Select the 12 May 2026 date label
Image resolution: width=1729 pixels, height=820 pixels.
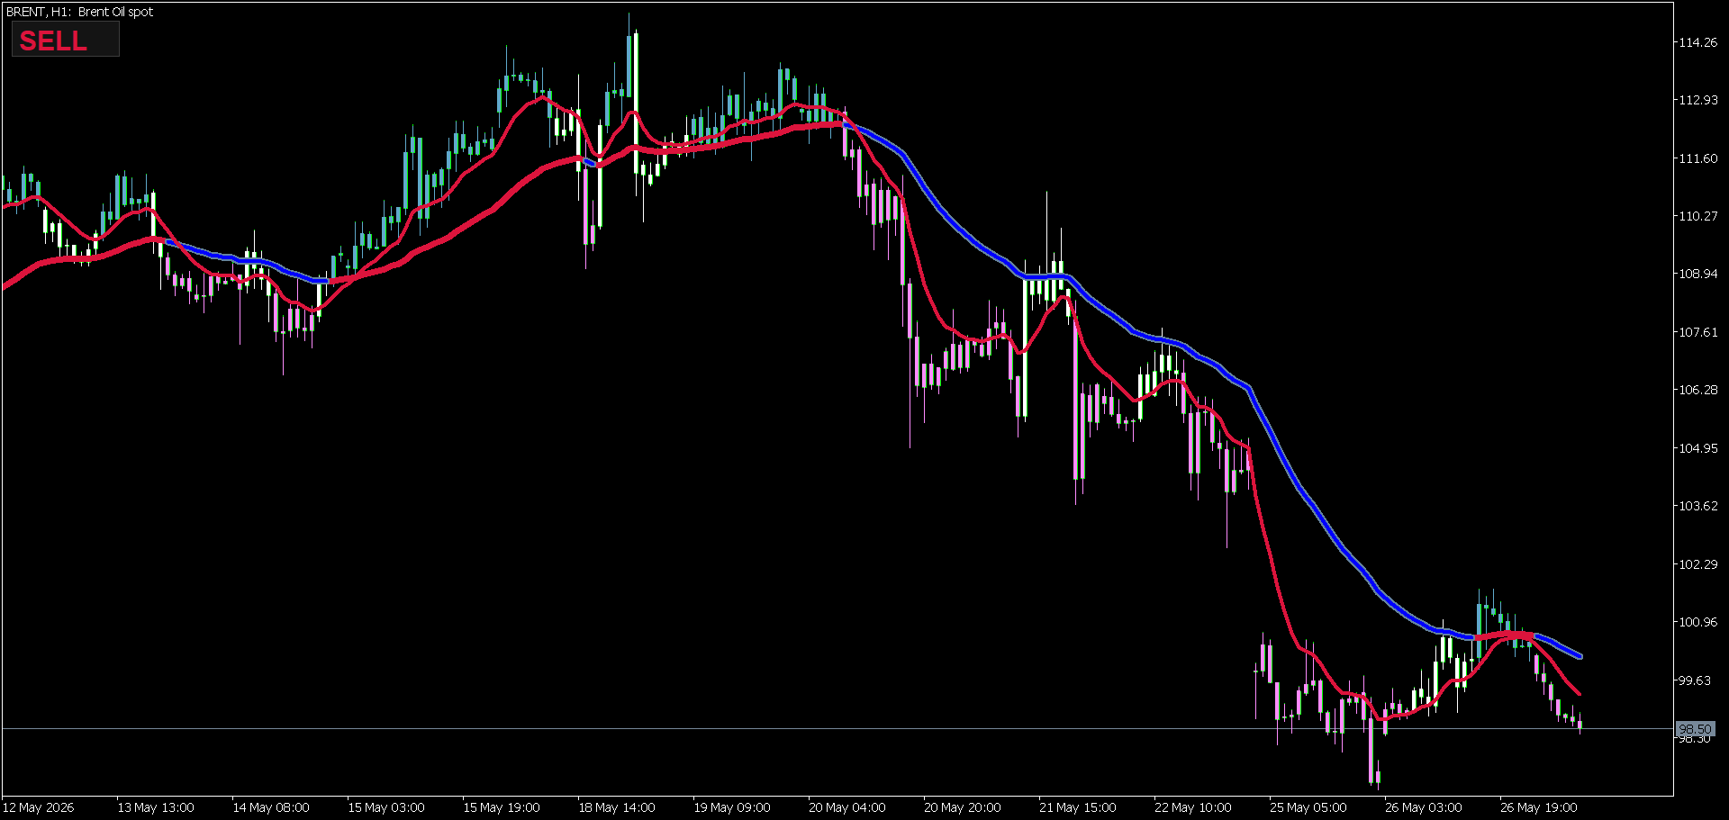pos(39,807)
